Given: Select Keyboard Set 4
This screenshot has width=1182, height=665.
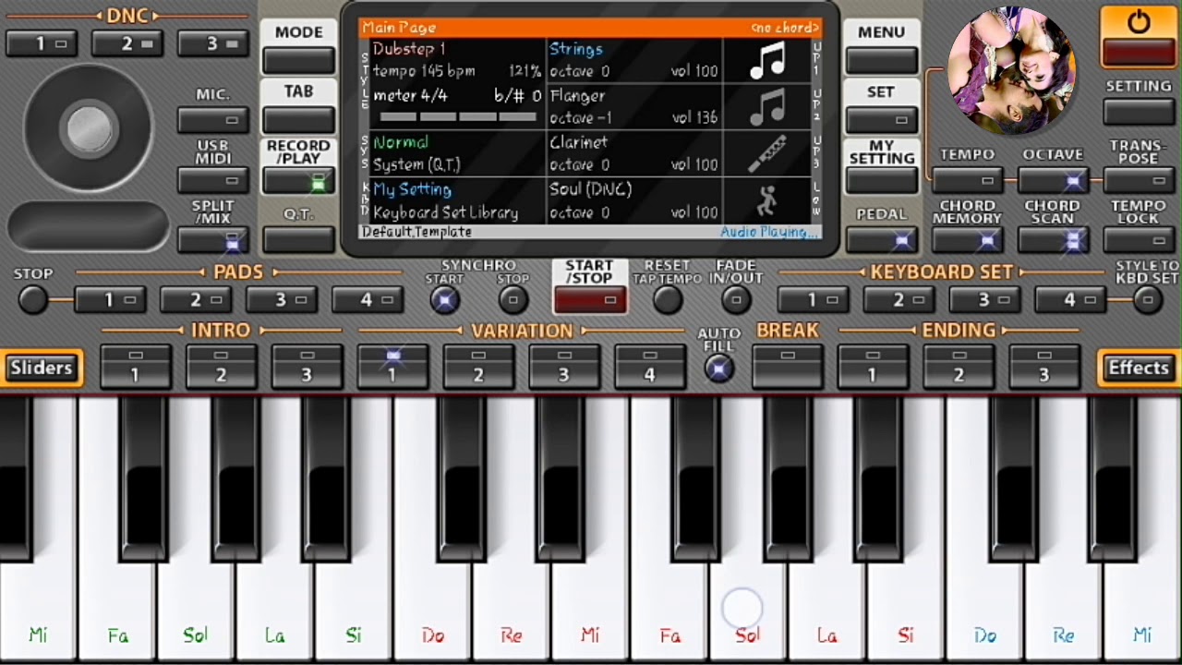Looking at the screenshot, I should coord(1070,300).
